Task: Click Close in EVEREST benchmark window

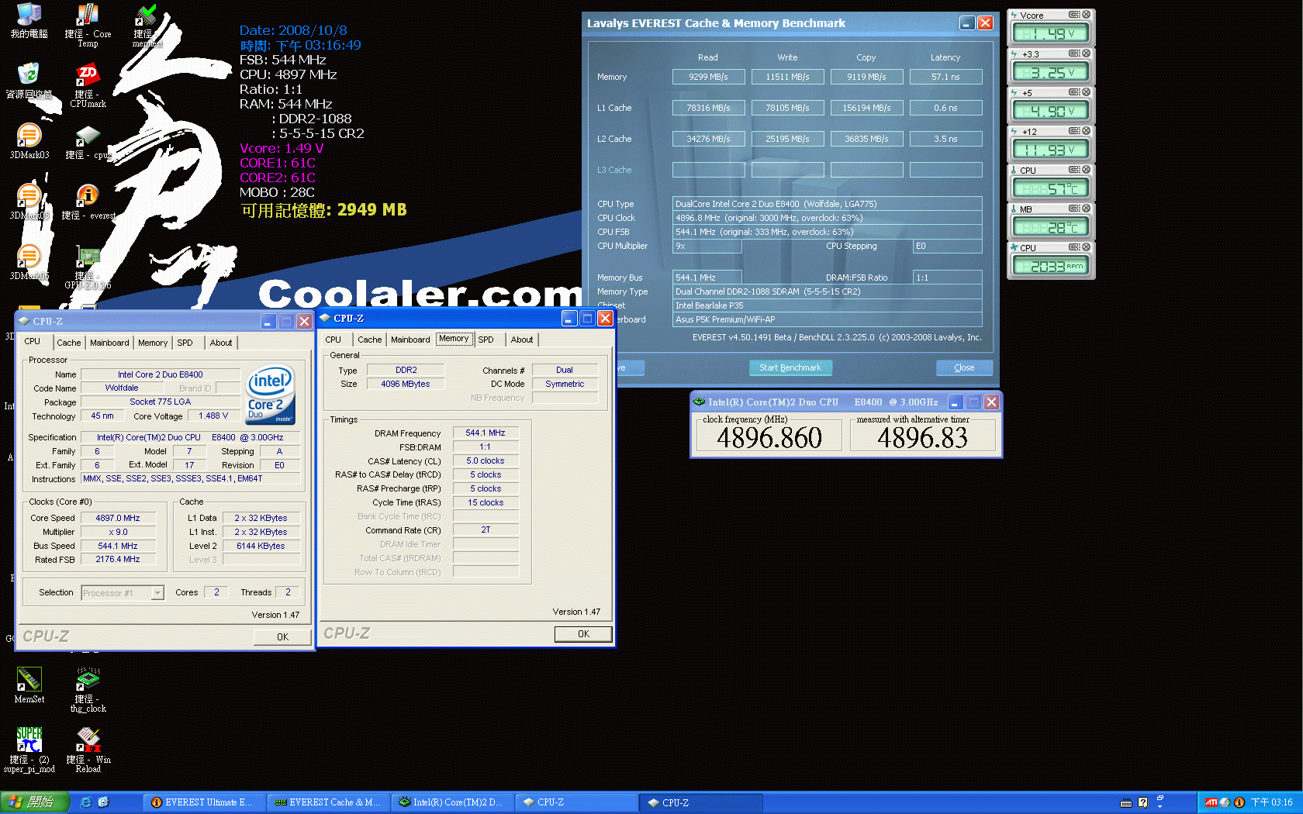Action: pos(964,367)
